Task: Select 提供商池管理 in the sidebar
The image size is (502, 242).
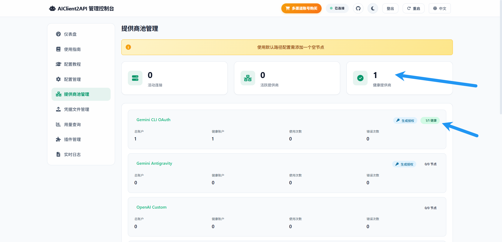Action: (76, 94)
